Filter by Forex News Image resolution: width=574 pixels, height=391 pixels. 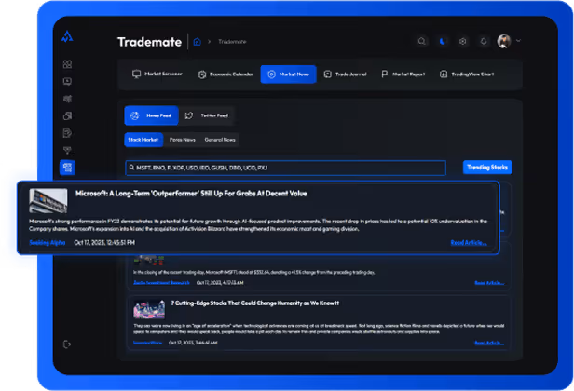[x=182, y=140]
